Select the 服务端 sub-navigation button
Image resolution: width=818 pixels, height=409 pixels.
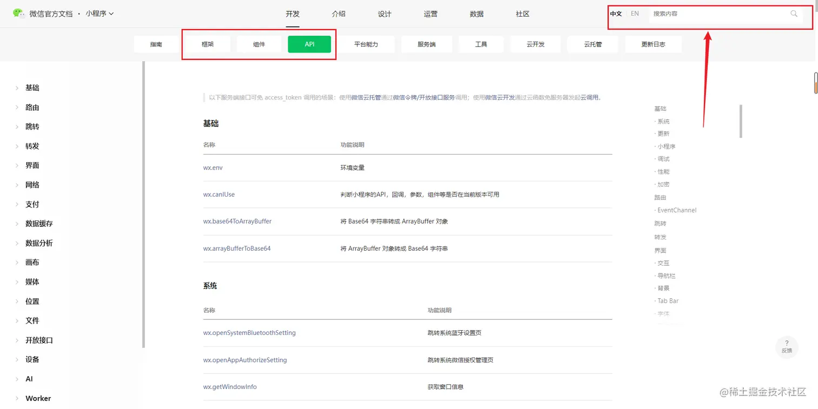point(426,44)
